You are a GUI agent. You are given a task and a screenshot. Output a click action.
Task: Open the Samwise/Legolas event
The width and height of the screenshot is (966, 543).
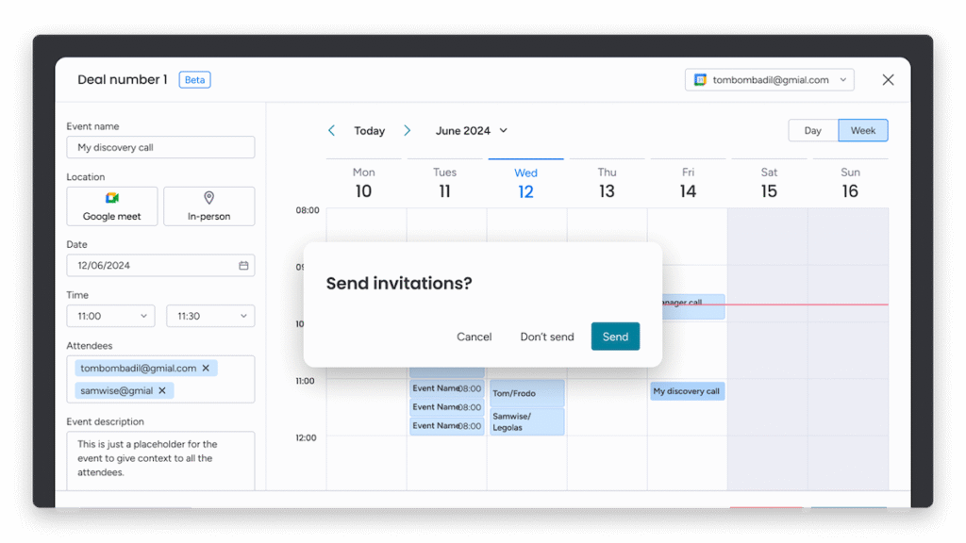click(x=526, y=421)
